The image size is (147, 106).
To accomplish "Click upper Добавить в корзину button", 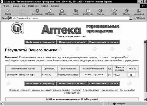I will click(40, 42).
